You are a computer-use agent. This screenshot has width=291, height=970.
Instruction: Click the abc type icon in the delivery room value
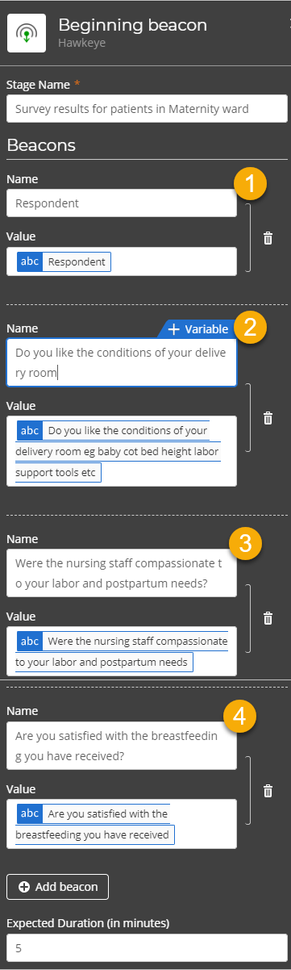pos(30,430)
